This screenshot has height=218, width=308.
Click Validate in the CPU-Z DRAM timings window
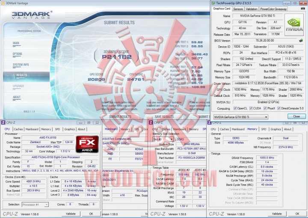click(x=277, y=214)
